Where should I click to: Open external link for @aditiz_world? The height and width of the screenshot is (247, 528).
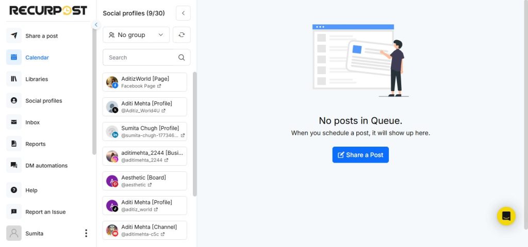tap(156, 209)
